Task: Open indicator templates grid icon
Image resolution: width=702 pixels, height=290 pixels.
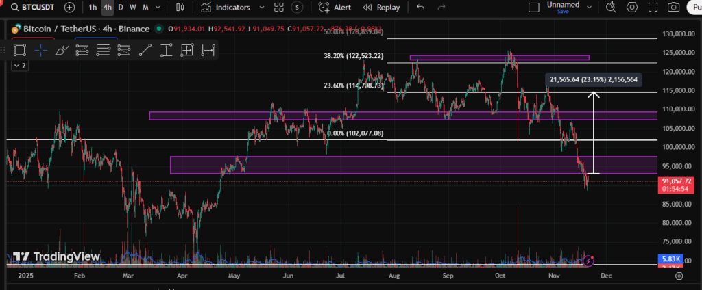Action: tap(279, 8)
